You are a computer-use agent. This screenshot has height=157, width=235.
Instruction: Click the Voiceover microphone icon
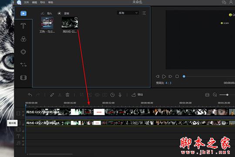120,95
